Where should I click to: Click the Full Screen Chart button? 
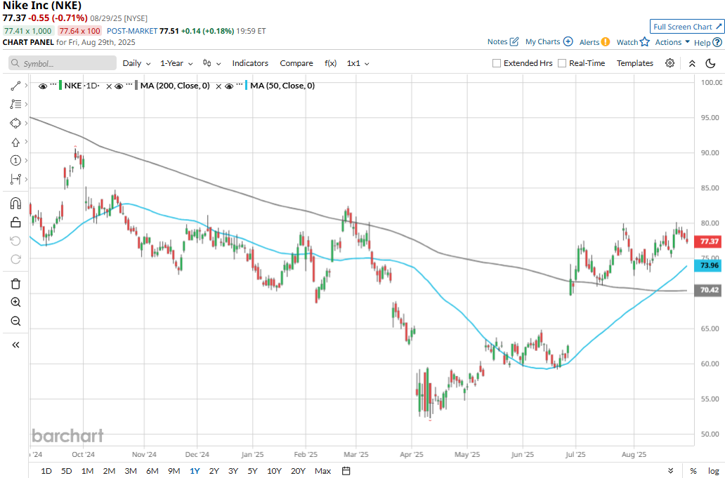687,27
